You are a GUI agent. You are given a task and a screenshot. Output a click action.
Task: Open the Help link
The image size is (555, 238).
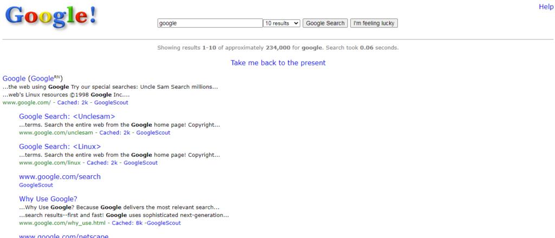click(546, 6)
